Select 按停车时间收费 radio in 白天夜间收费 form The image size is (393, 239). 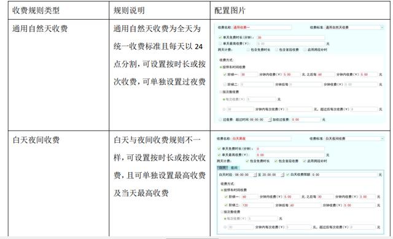click(222, 190)
